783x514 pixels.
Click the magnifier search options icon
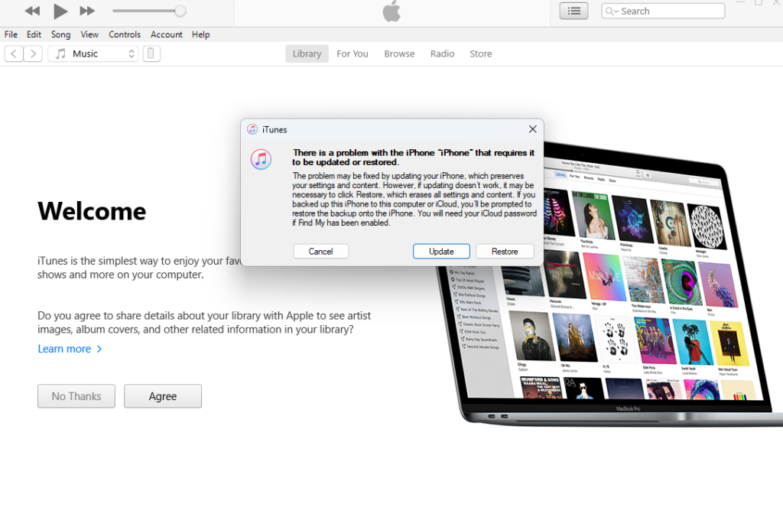[x=612, y=11]
